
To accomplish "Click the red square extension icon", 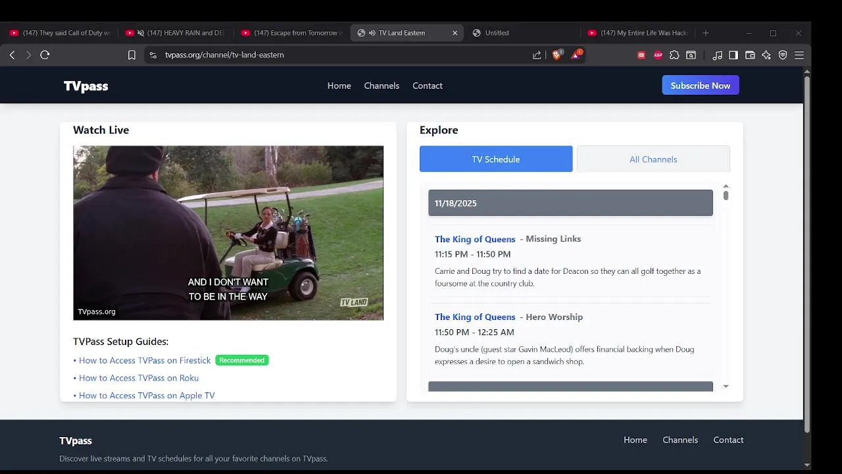I will tap(641, 55).
